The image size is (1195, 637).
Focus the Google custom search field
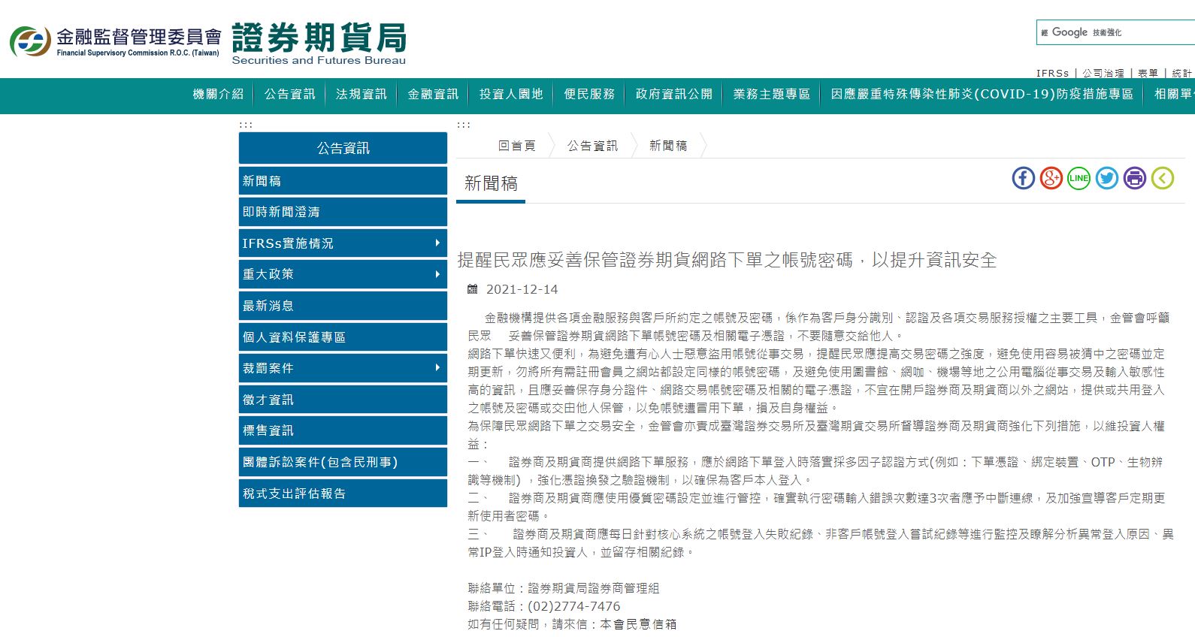(1116, 32)
